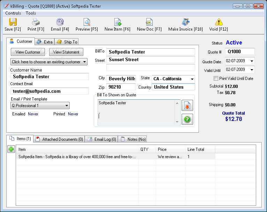Screen dimensions: 267x212
Task: Switch to the Extra tab
Action: pyautogui.click(x=45, y=42)
